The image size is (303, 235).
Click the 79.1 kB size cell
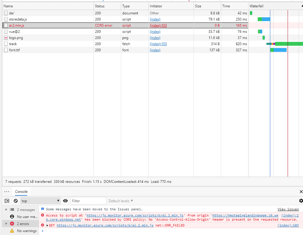click(207, 19)
